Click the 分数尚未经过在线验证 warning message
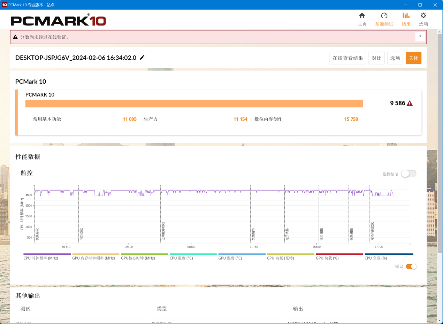Image resolution: width=443 pixels, height=324 pixels. [x=44, y=37]
